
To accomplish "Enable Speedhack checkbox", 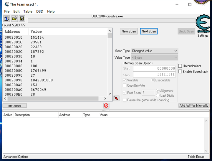I will pos(180,71).
